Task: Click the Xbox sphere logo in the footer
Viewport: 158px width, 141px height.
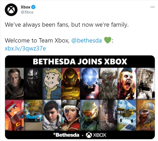Action: pos(89,135)
